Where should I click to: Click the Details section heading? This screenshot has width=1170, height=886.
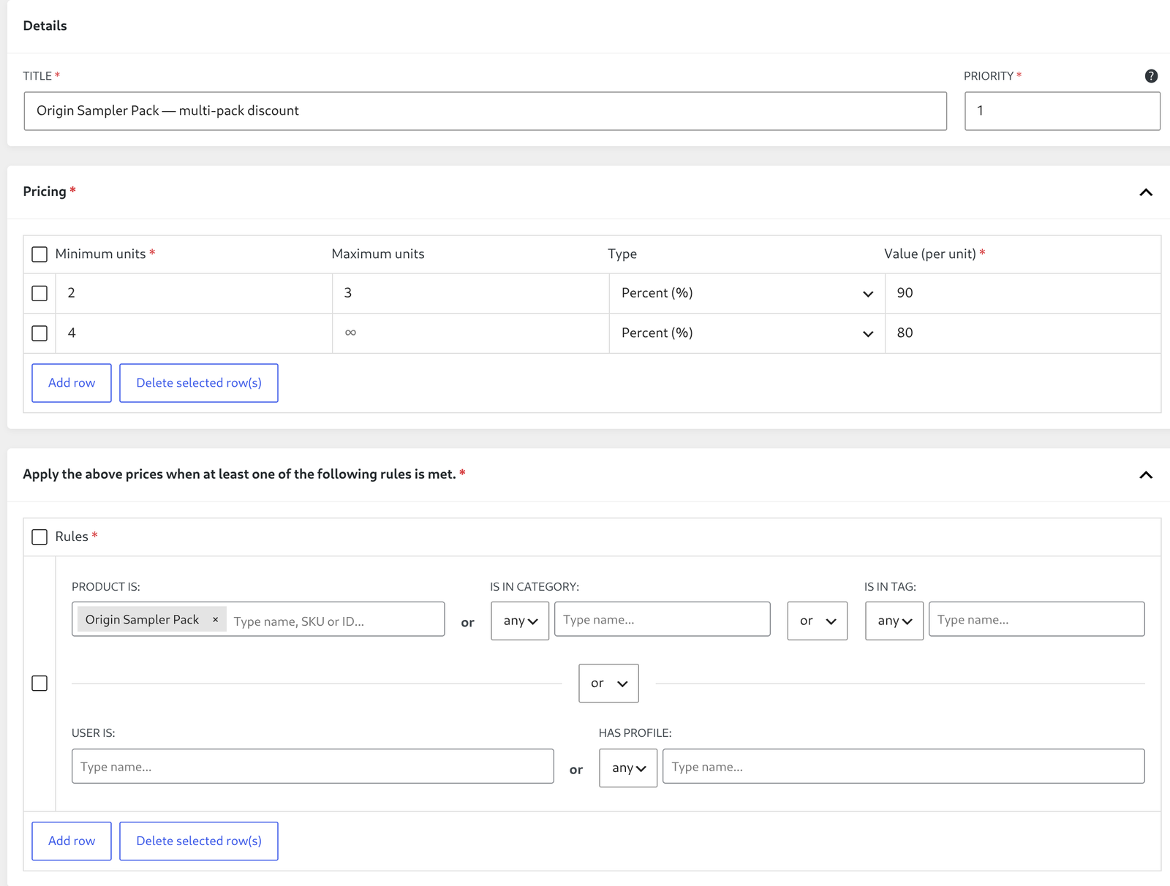[x=45, y=26]
